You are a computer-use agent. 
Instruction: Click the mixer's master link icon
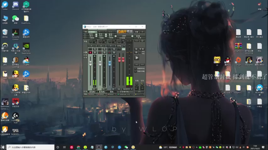[123, 49]
